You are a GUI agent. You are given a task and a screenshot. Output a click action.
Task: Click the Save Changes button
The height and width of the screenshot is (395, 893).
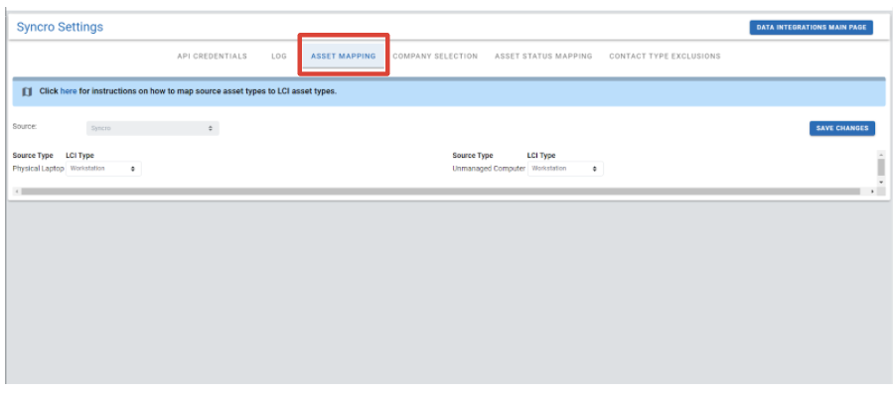(x=842, y=128)
